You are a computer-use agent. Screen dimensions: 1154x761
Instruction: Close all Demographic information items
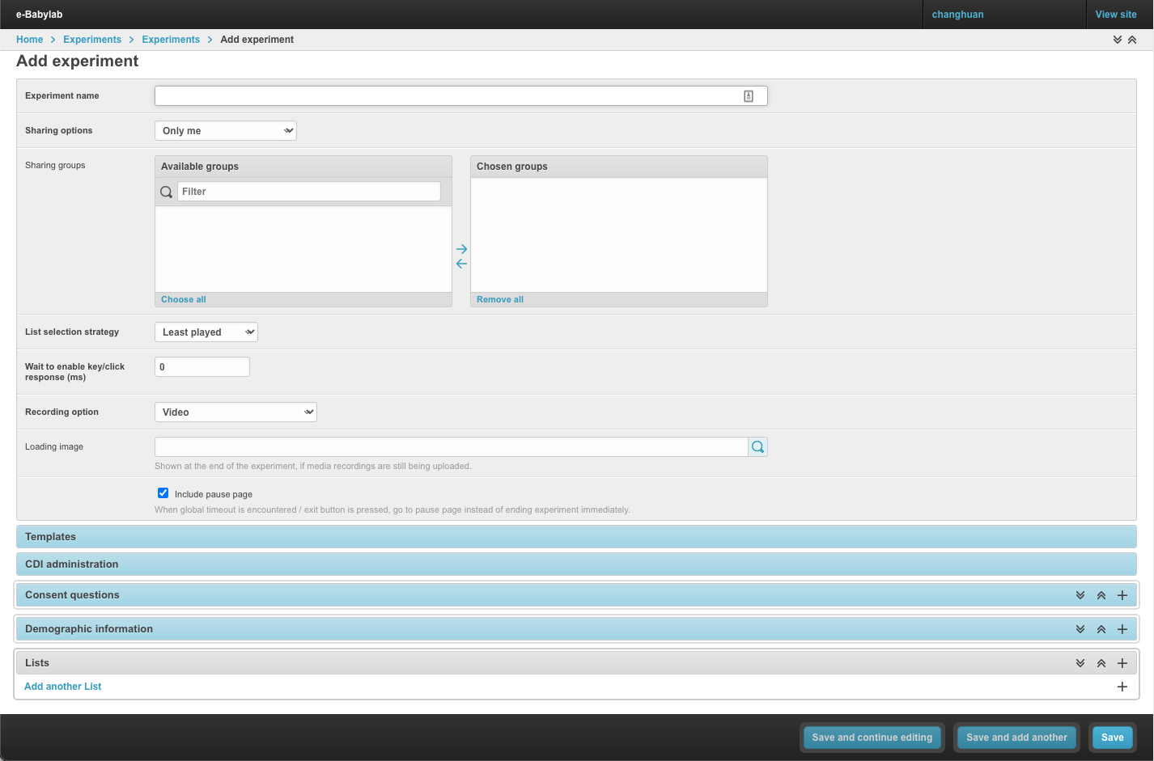pyautogui.click(x=1101, y=629)
